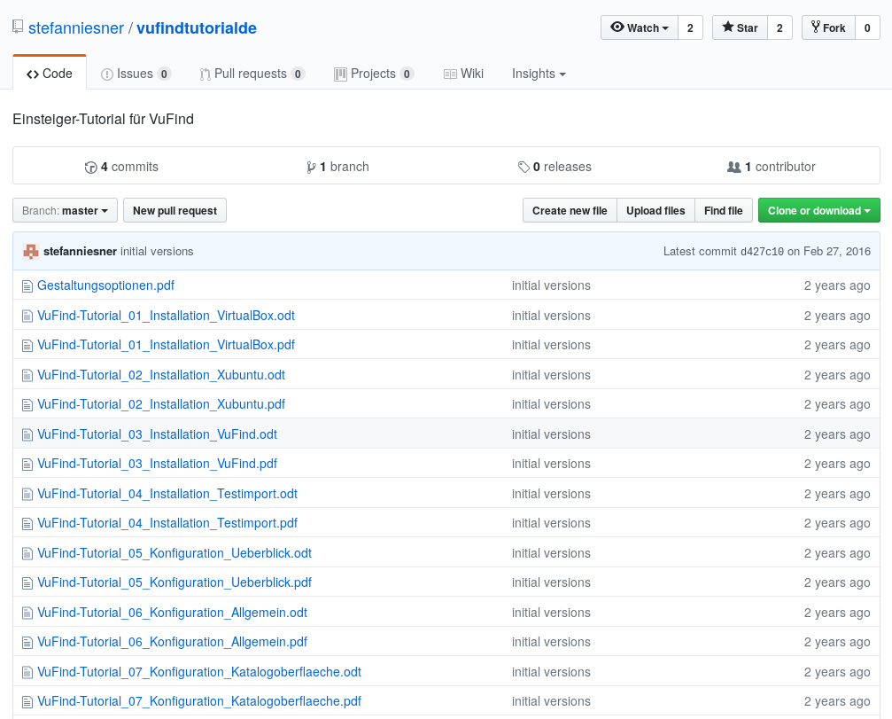The width and height of the screenshot is (892, 719).
Task: Open the latest commit hash d427c10
Action: pos(762,252)
